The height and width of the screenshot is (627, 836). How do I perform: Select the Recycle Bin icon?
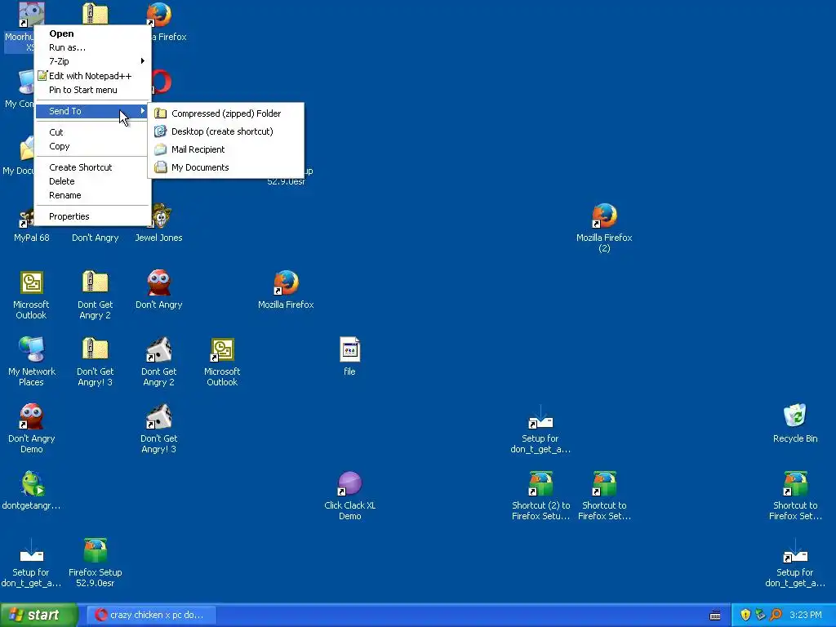(795, 416)
